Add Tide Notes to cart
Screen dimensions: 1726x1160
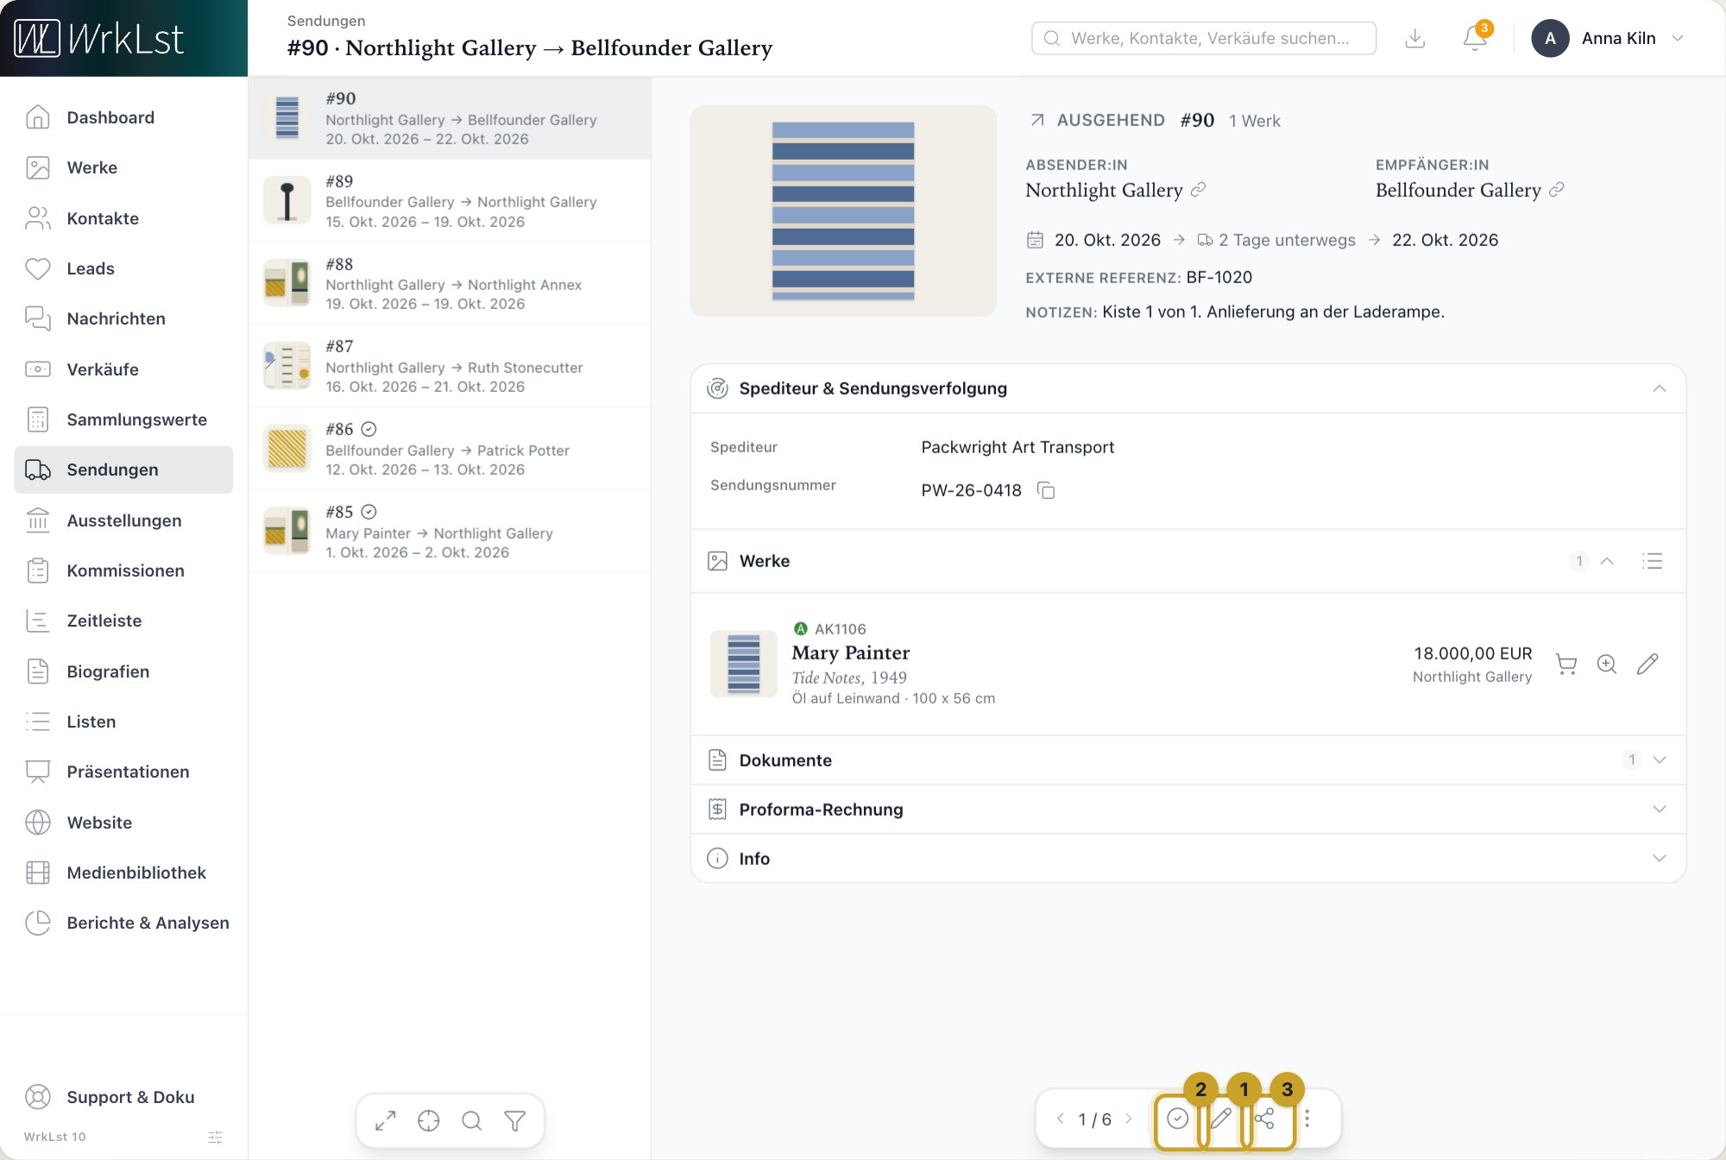tap(1566, 664)
